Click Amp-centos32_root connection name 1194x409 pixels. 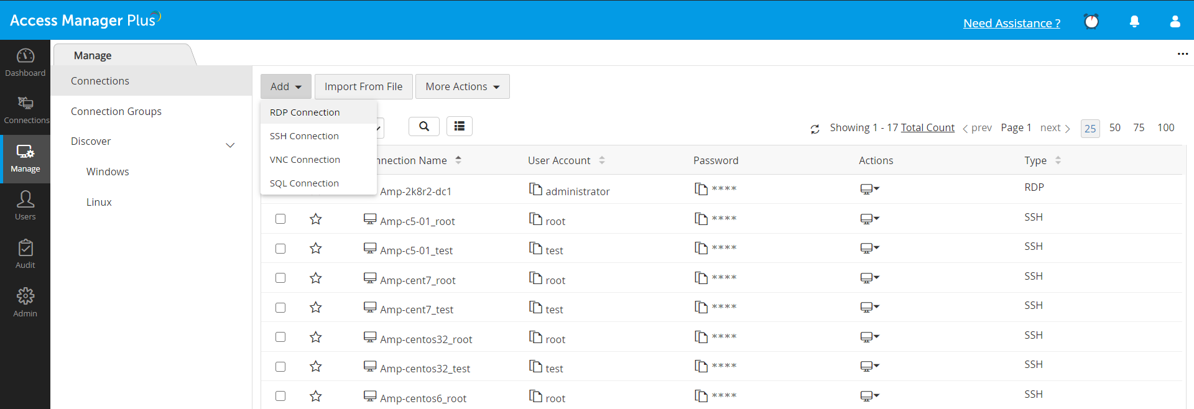click(x=426, y=339)
